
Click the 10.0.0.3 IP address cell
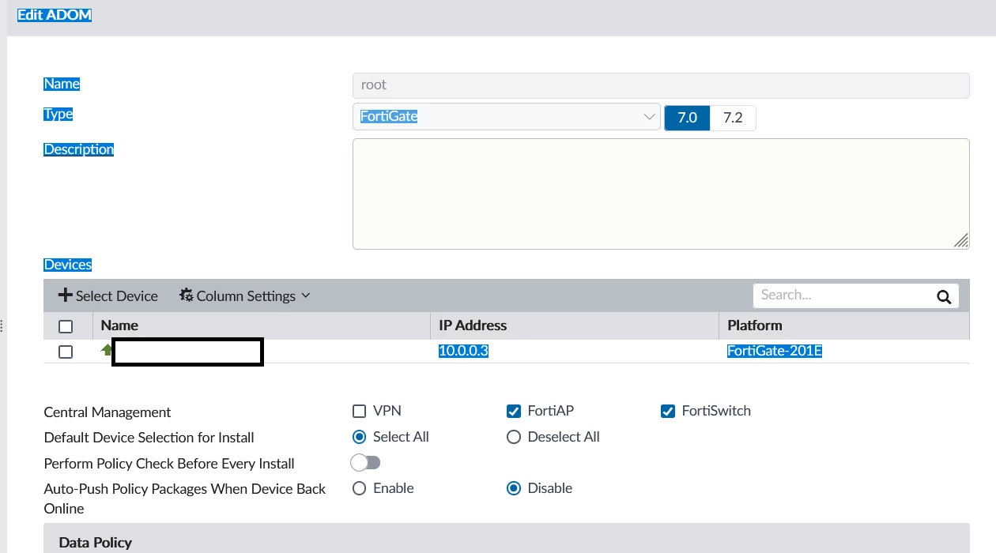pos(463,351)
